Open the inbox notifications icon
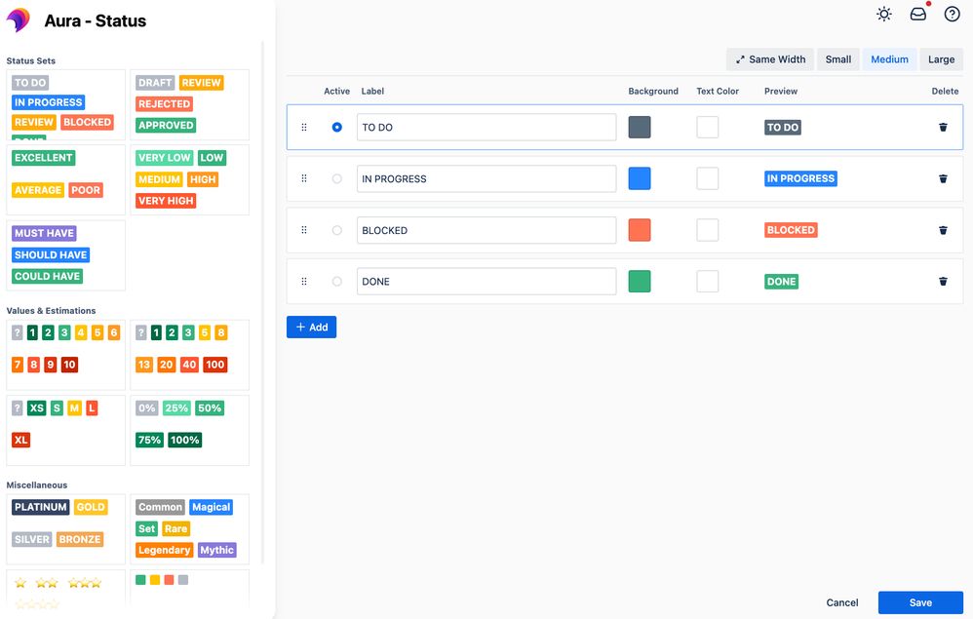 (918, 15)
